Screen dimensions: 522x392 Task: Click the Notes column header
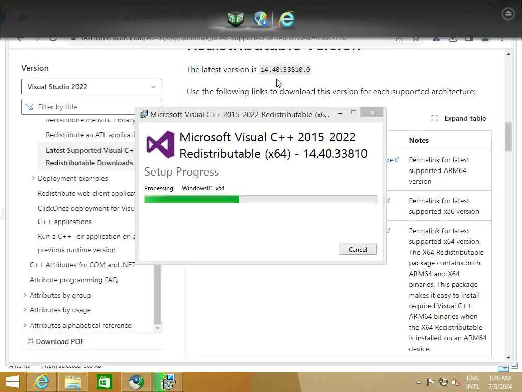click(x=419, y=140)
